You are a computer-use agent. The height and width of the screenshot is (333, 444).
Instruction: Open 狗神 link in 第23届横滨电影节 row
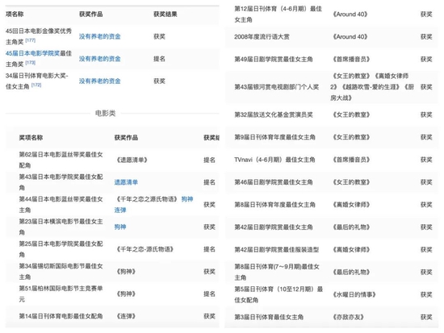coord(120,227)
